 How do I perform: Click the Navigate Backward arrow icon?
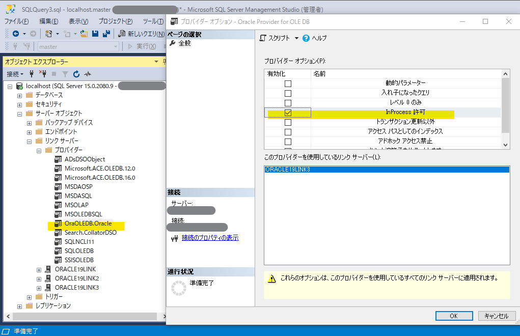point(16,34)
